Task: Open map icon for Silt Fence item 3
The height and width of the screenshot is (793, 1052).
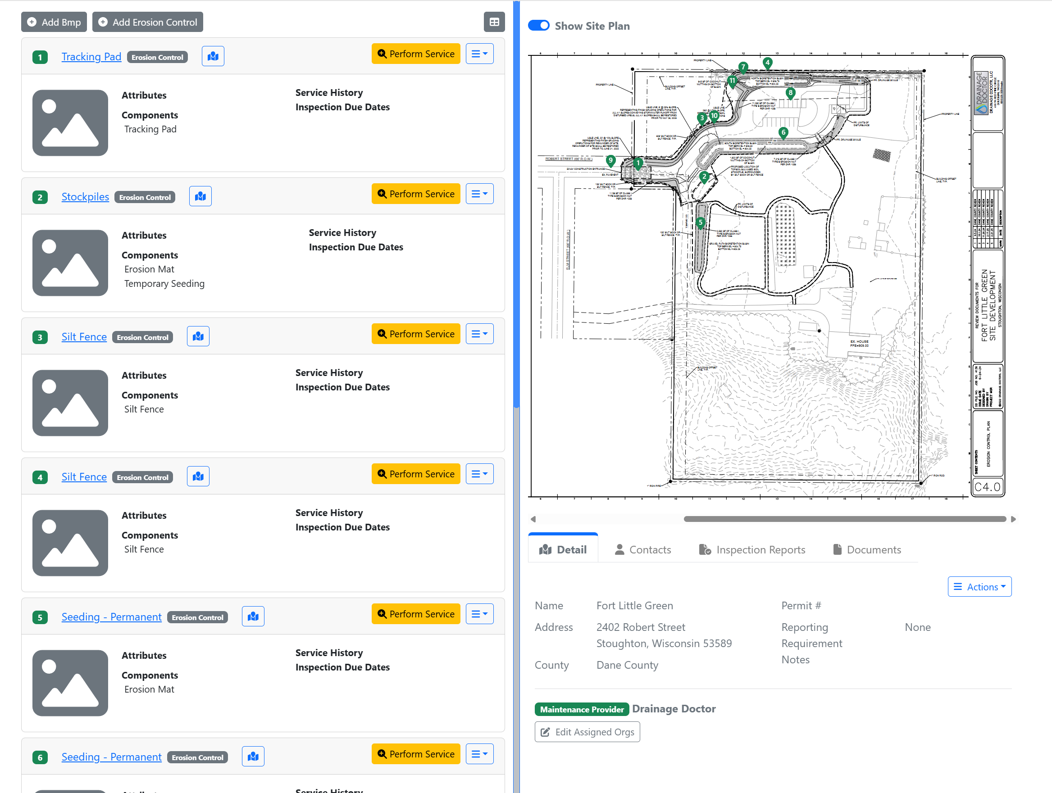Action: pyautogui.click(x=198, y=336)
